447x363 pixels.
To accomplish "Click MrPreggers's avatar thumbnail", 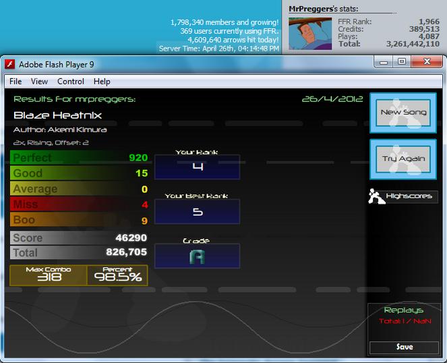I will (310, 34).
